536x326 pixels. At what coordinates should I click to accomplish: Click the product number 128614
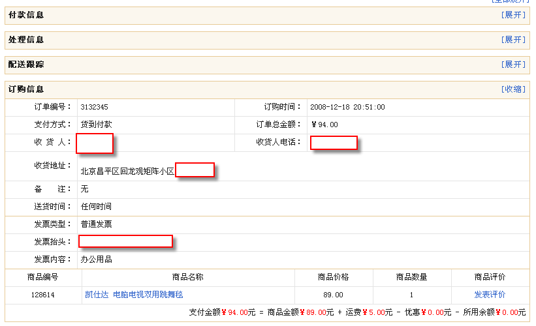point(43,295)
